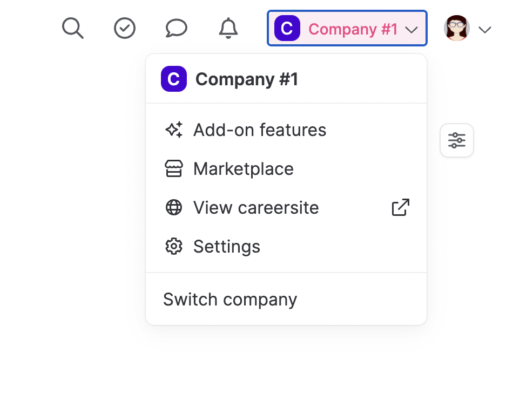The image size is (513, 394).
Task: Select Add-on features menu item
Action: (x=260, y=130)
